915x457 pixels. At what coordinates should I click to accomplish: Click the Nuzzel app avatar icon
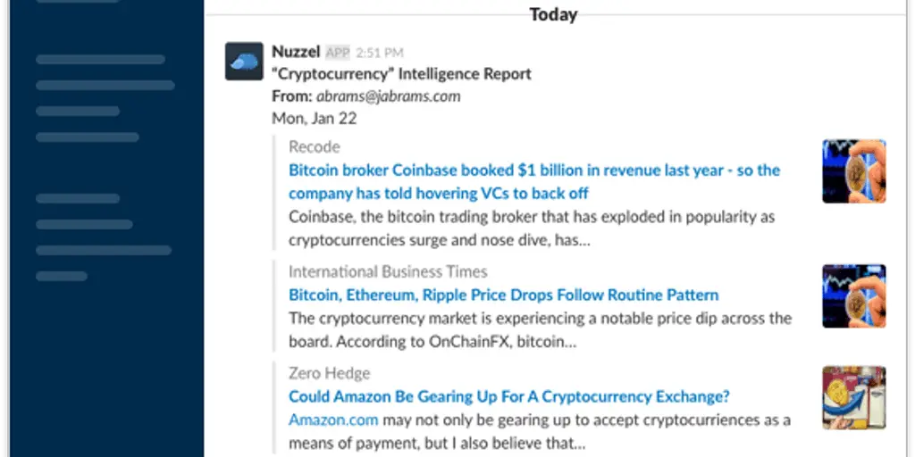click(244, 61)
